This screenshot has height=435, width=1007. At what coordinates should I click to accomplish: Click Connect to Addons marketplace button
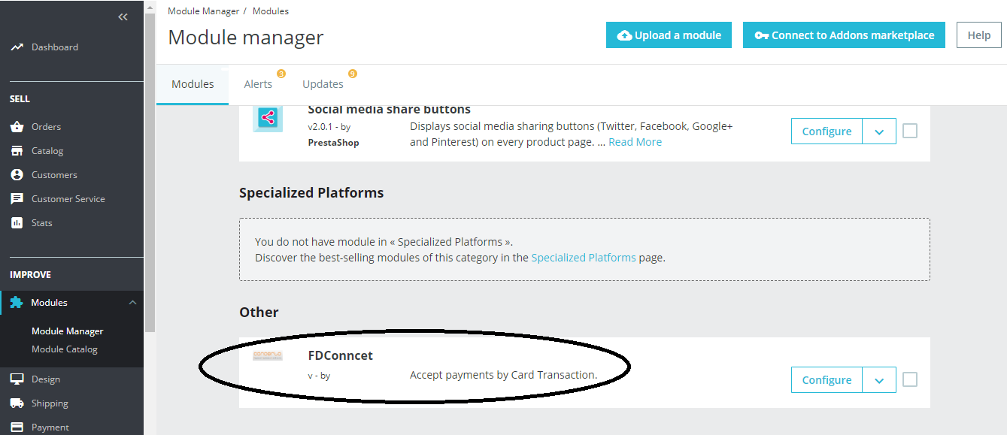point(844,35)
